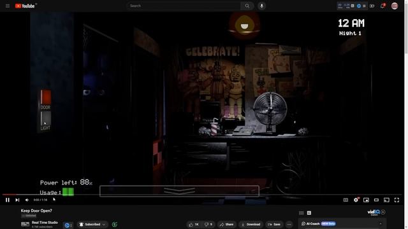Click the blue vidIQ arrow icon in header
This screenshot has width=408, height=229.
pyautogui.click(x=358, y=6)
